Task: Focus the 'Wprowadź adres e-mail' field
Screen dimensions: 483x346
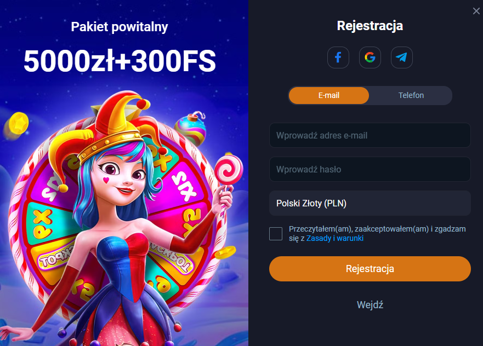Action: click(x=370, y=135)
